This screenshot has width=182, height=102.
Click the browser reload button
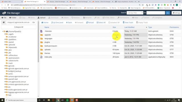pos(8,5)
